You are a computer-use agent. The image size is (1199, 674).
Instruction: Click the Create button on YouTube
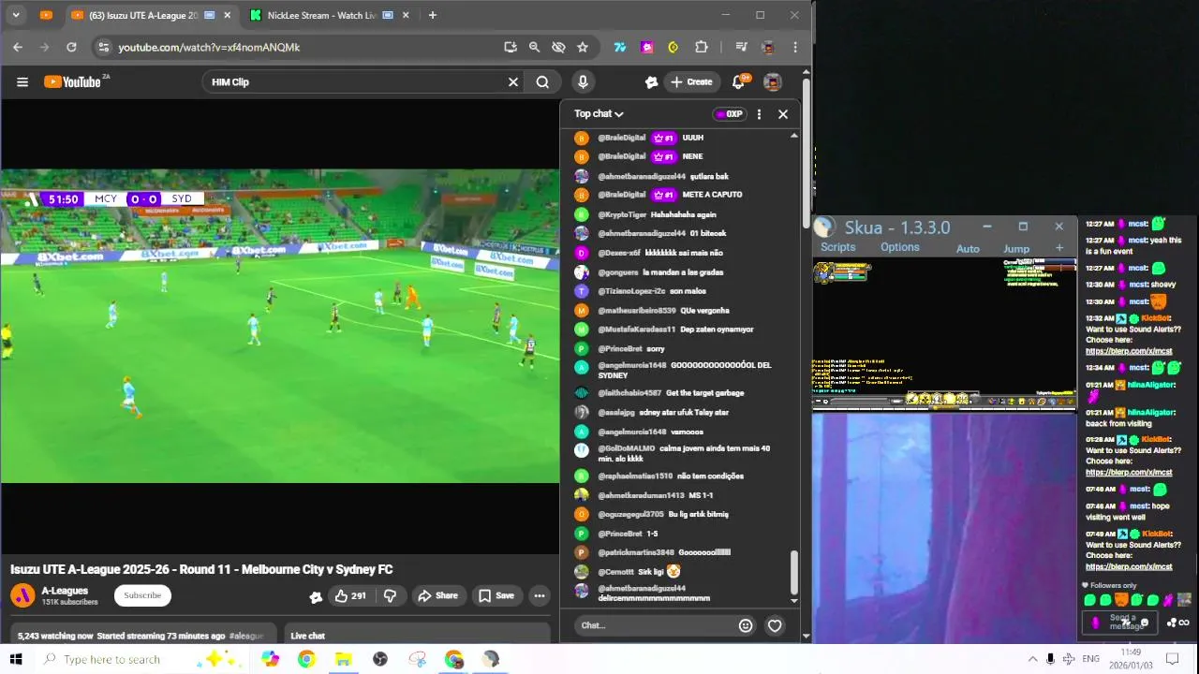pos(691,82)
